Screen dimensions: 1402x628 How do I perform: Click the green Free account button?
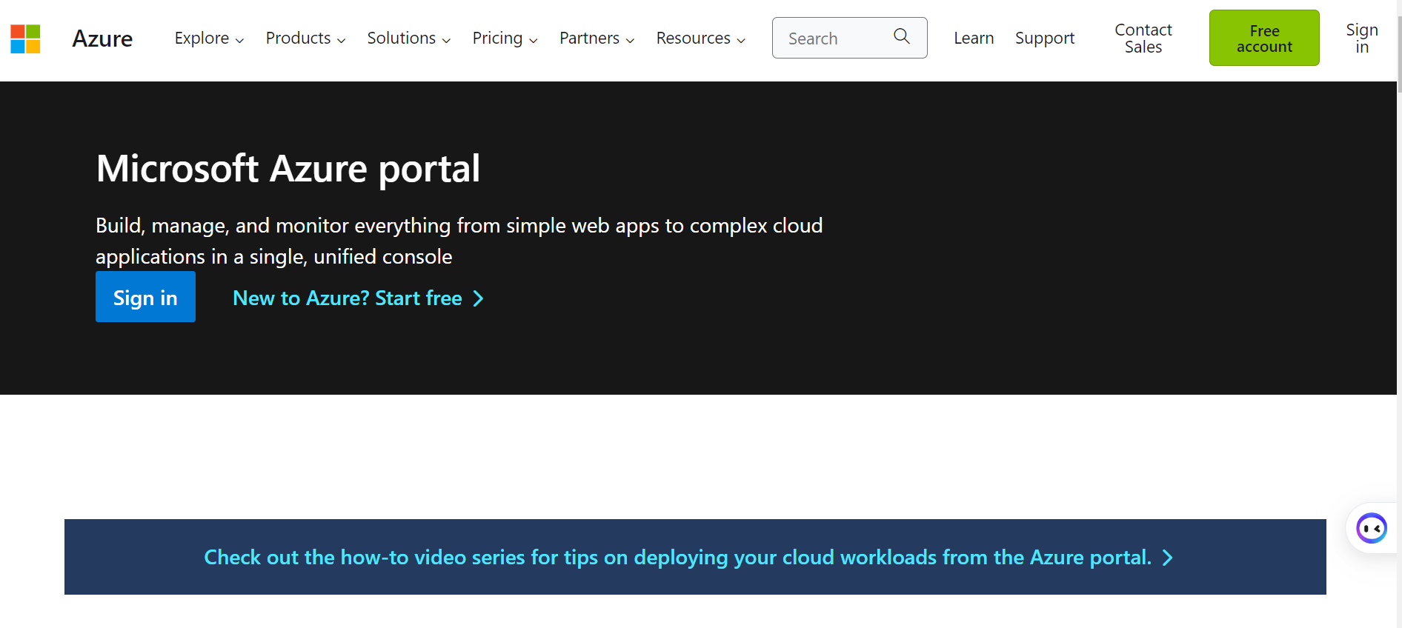coord(1264,38)
